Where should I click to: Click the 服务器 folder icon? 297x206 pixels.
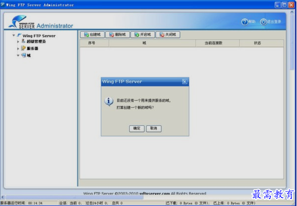click(23, 48)
